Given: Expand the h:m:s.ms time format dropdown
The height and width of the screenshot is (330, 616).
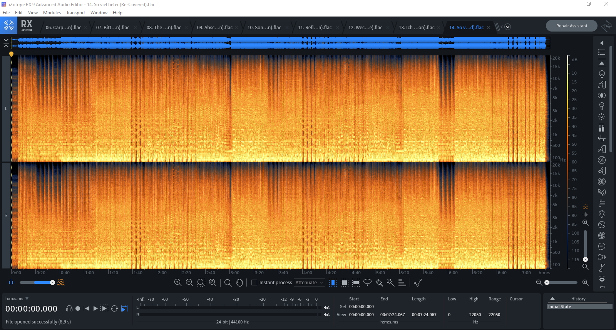Looking at the screenshot, I should [x=27, y=298].
